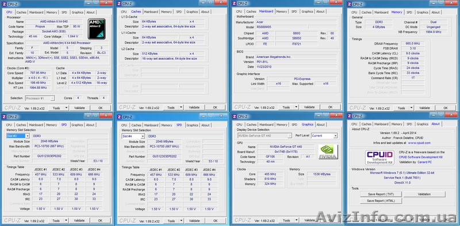The height and width of the screenshot is (226, 460).
Task: Click the '24 clocks' Cycle Time value
Action: coord(412,68)
